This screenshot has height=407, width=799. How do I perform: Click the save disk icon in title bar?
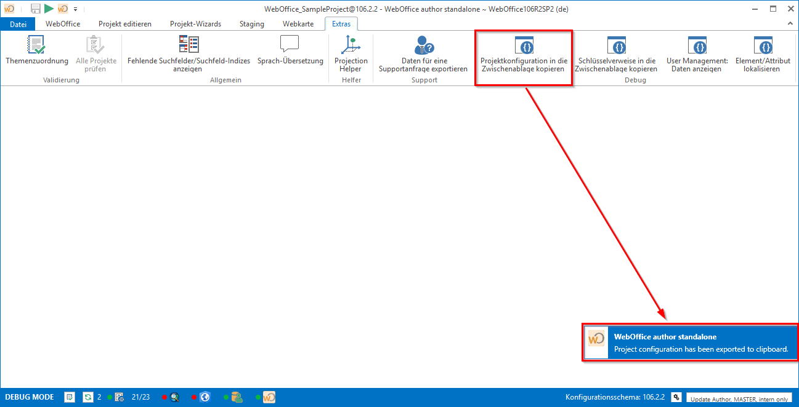click(x=35, y=9)
